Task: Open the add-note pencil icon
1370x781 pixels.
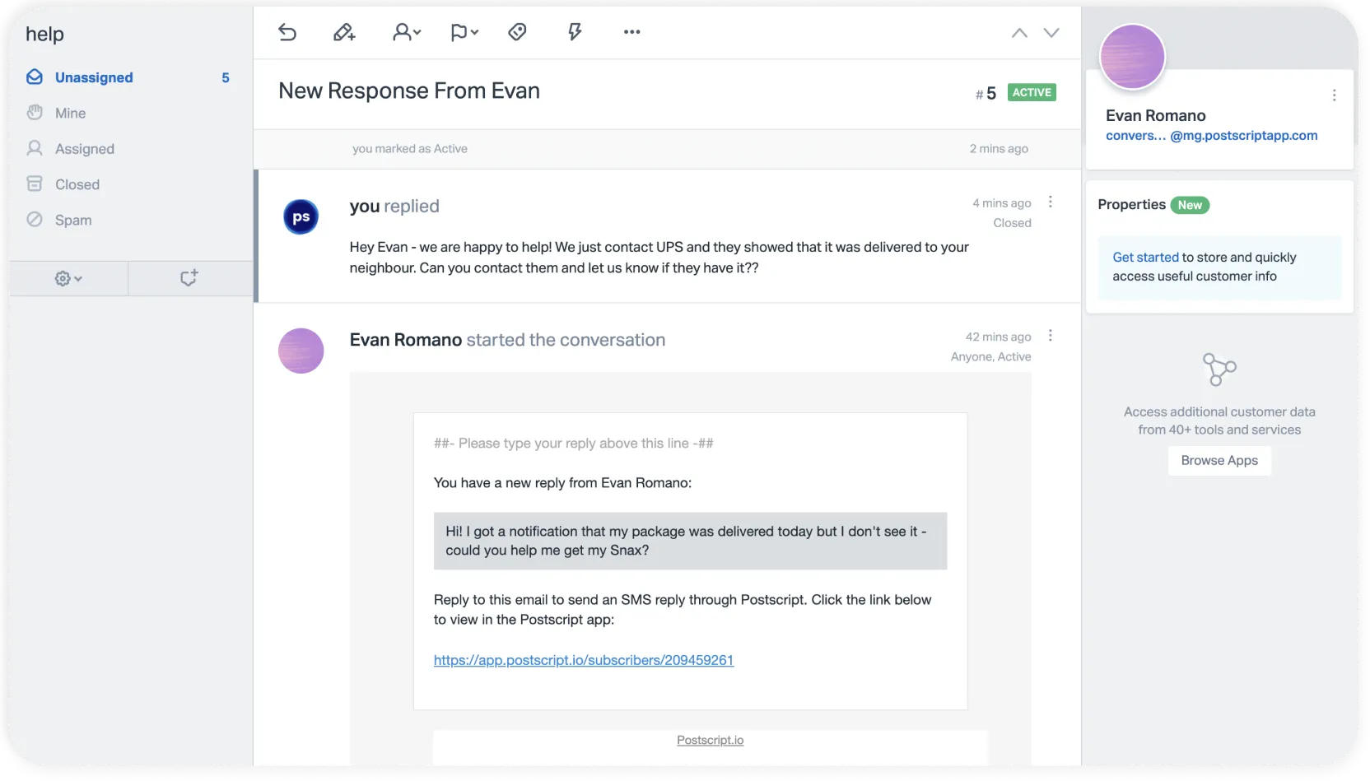Action: point(344,32)
